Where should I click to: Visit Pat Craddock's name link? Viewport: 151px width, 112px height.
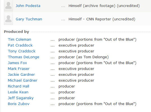[20, 45]
